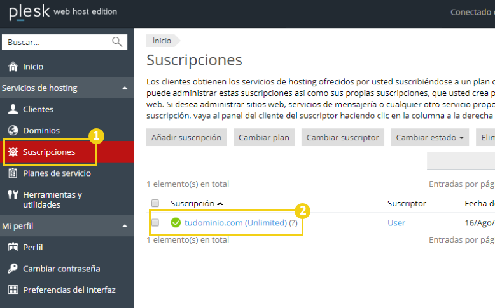Click the search magnifier icon
Image resolution: width=495 pixels, height=308 pixels.
tap(117, 42)
